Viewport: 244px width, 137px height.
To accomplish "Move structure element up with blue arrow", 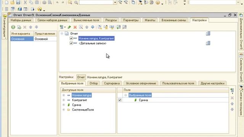I will click(x=87, y=27).
